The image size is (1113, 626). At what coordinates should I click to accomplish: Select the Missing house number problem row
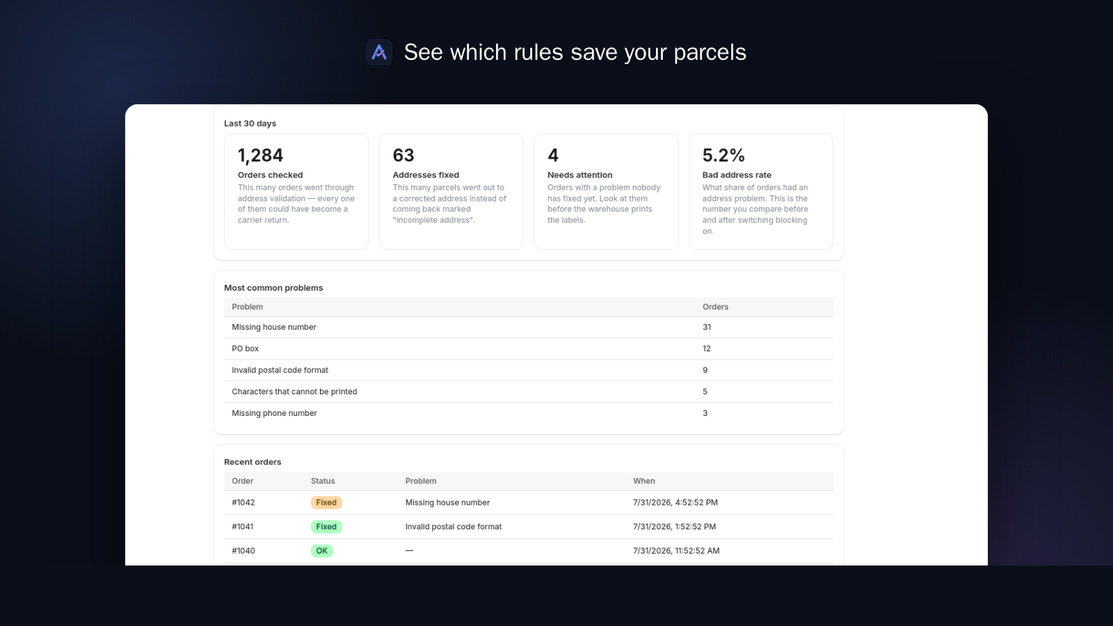pyautogui.click(x=529, y=328)
